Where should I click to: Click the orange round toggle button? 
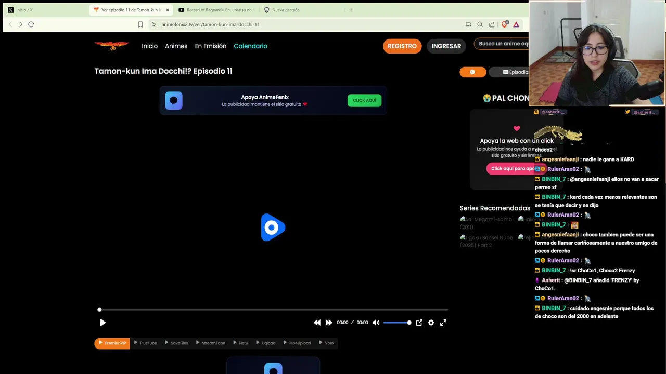472,72
